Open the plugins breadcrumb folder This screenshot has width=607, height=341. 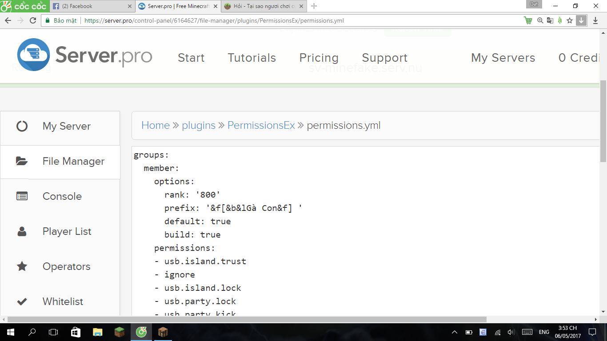[199, 126]
